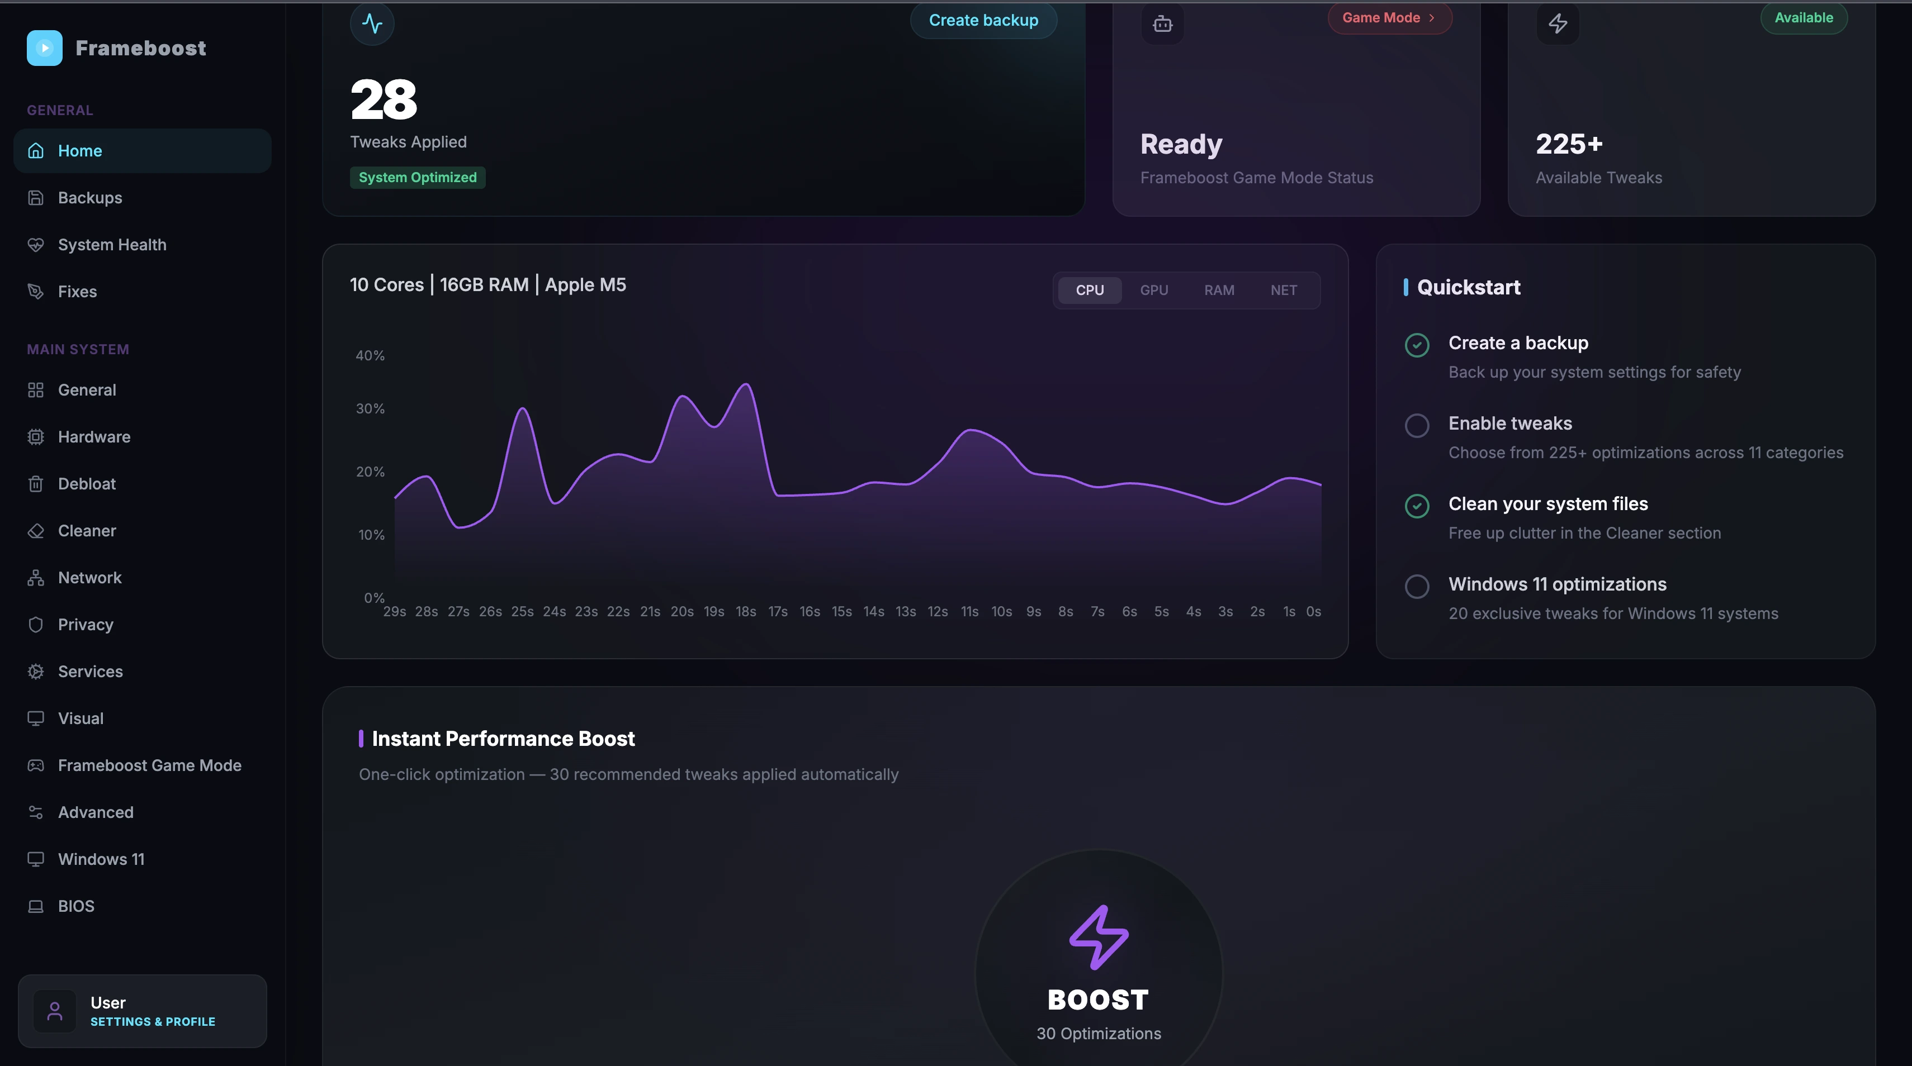Click the Cleaner eraser icon
The image size is (1912, 1066).
click(36, 531)
